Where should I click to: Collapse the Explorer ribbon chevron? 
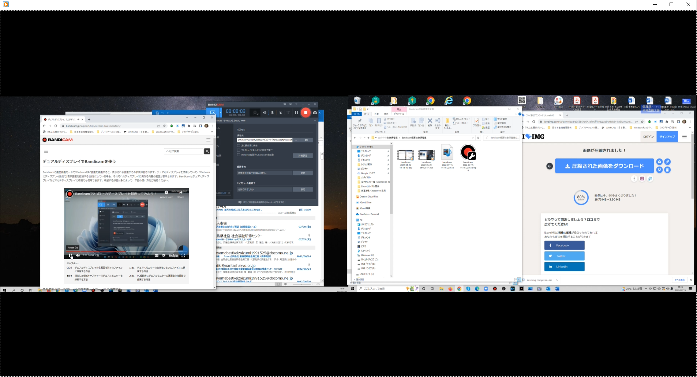click(516, 114)
